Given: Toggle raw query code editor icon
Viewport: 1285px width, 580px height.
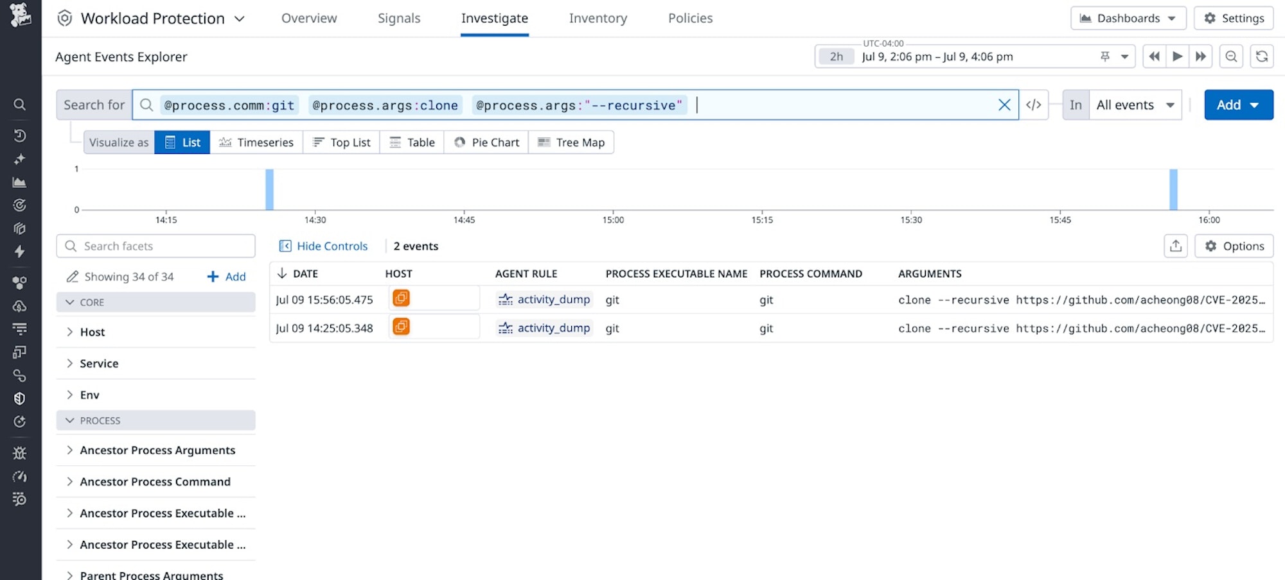Looking at the screenshot, I should (x=1034, y=105).
